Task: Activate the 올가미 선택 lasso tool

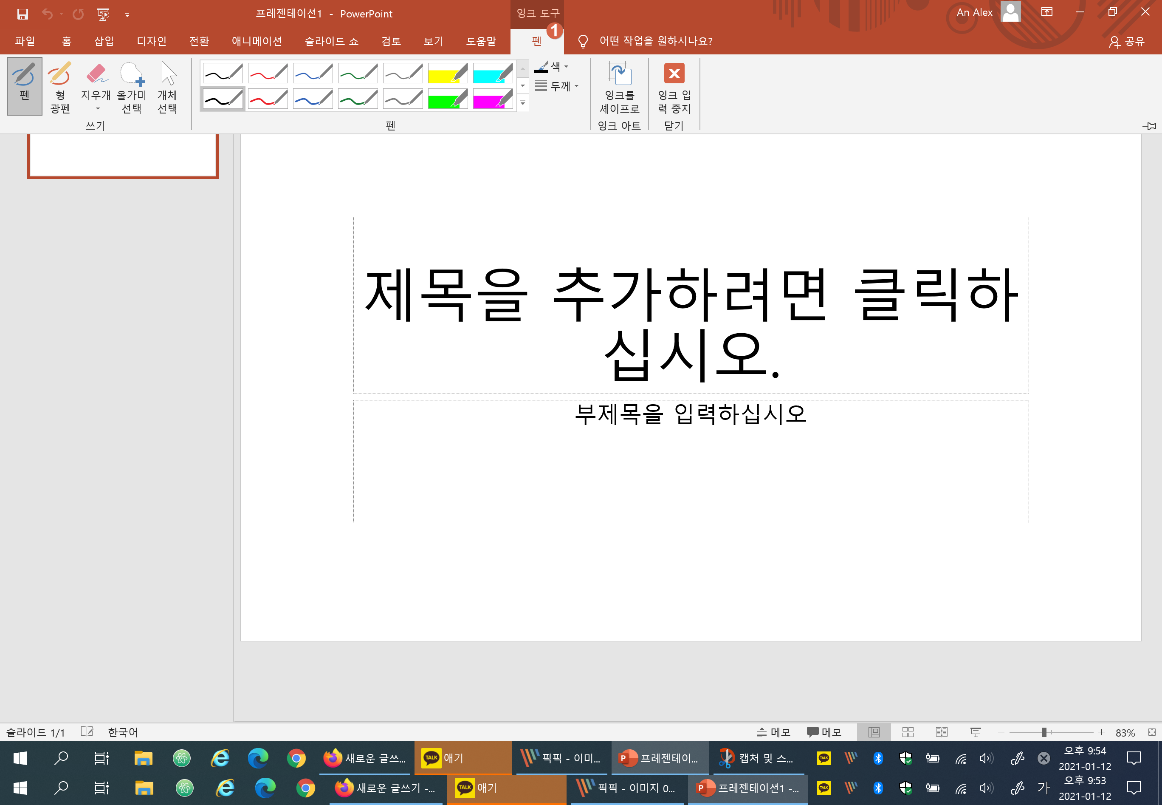Action: (132, 86)
